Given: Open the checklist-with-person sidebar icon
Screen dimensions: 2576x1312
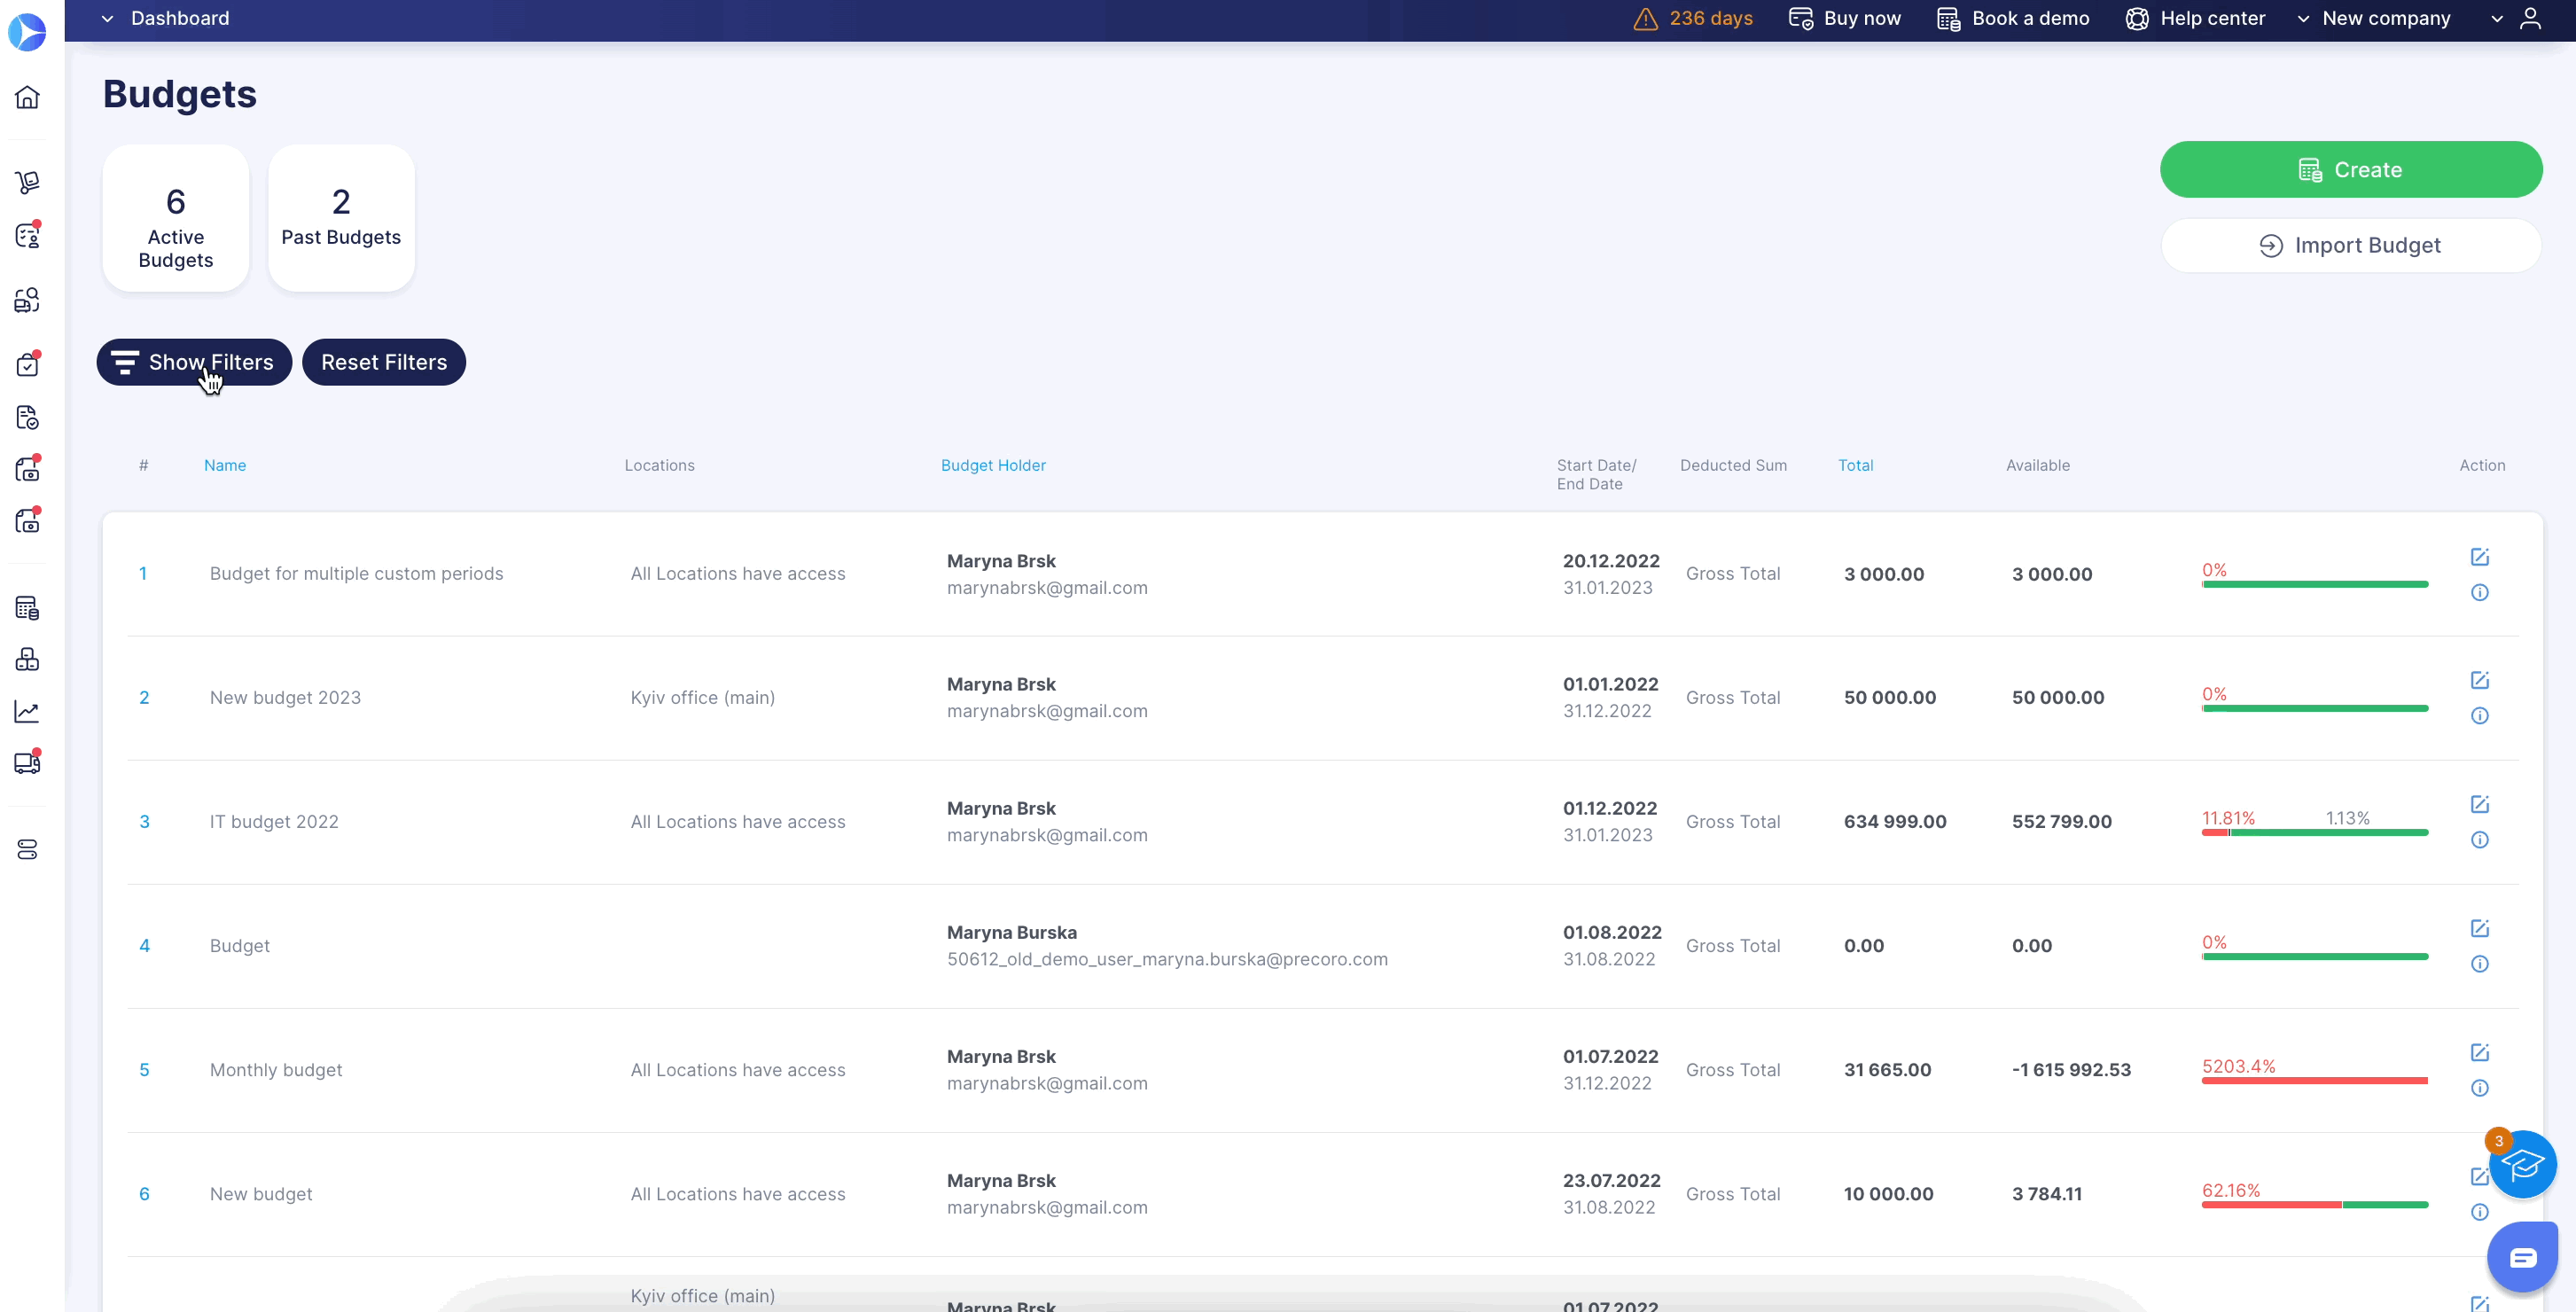Looking at the screenshot, I should (x=27, y=236).
